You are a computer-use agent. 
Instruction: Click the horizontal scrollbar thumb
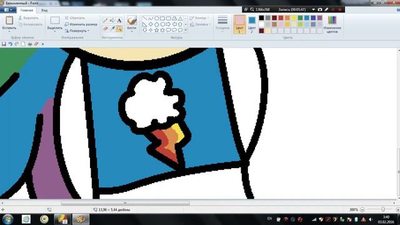coord(125,203)
